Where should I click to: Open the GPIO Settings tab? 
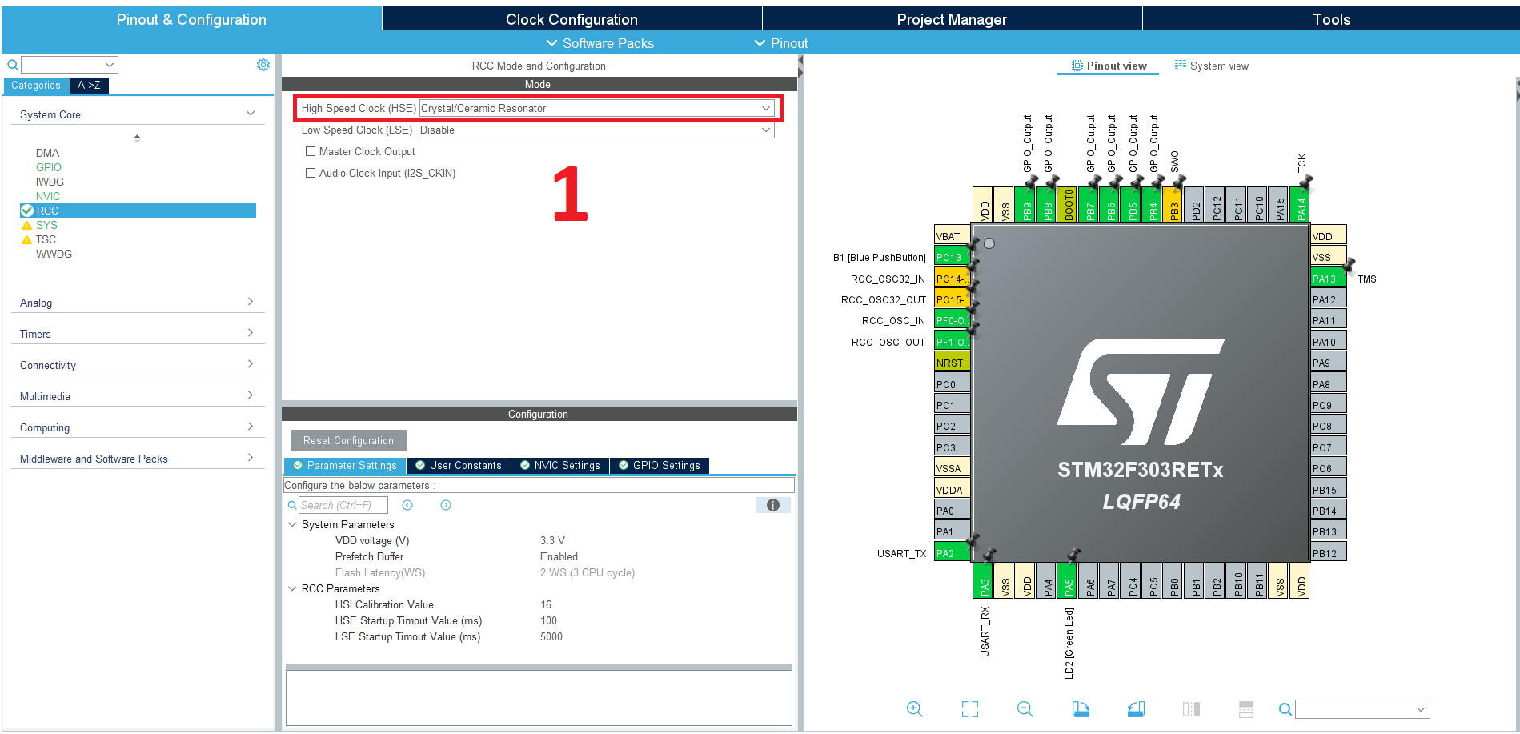click(660, 466)
